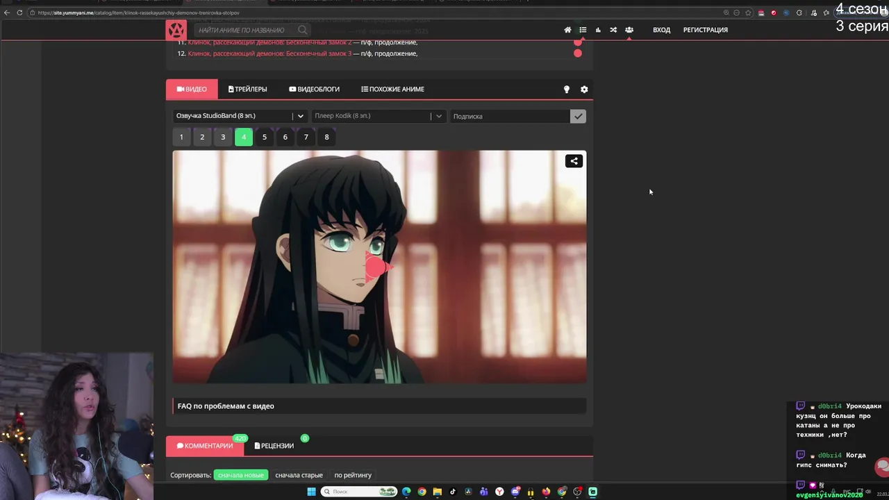The image size is (889, 500).
Task: Open the Рецензии tab
Action: point(274,446)
